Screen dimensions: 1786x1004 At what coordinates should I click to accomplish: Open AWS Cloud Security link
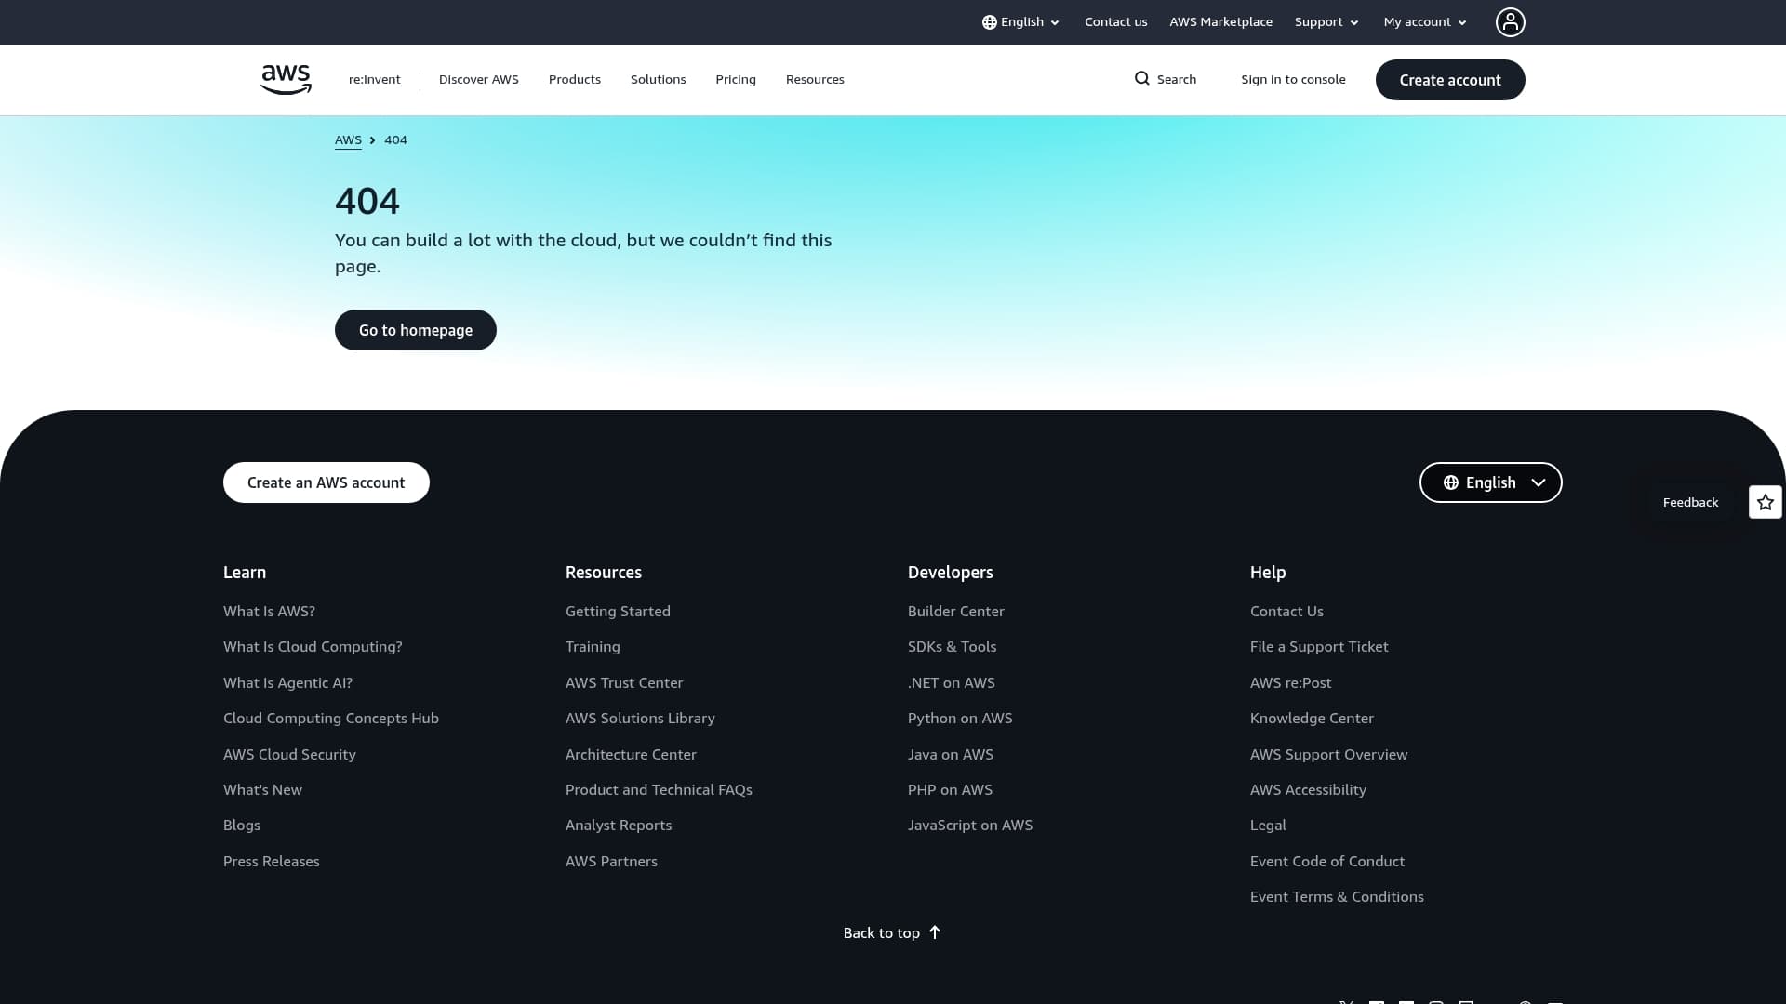[x=289, y=754]
